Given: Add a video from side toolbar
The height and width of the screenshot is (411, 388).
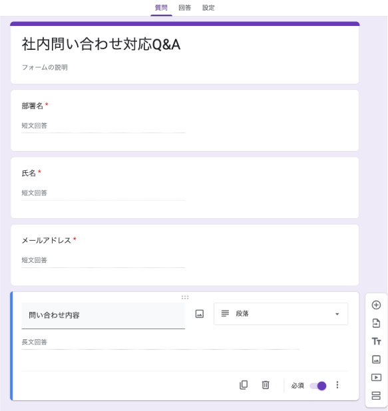Looking at the screenshot, I should [x=376, y=378].
